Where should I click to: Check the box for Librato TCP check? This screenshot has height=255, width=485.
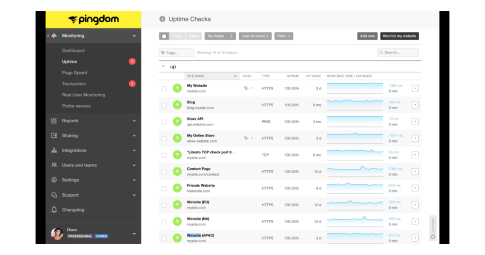(164, 155)
